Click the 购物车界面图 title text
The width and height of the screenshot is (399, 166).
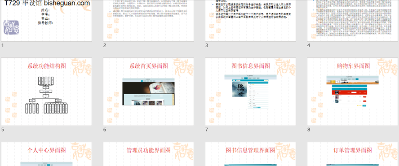(353, 66)
